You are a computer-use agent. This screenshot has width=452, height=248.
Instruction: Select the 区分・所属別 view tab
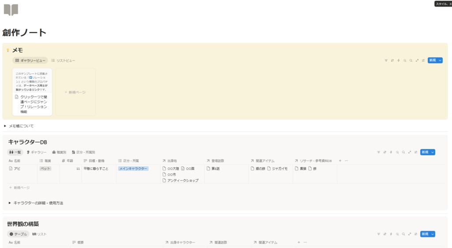pyautogui.click(x=83, y=152)
